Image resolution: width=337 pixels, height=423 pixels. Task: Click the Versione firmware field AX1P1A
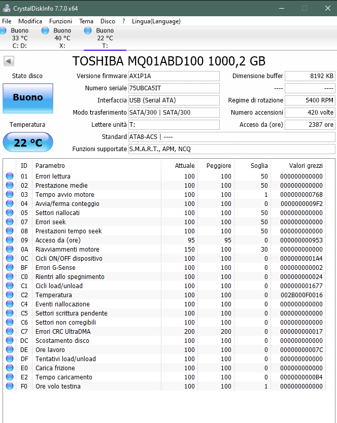point(174,76)
